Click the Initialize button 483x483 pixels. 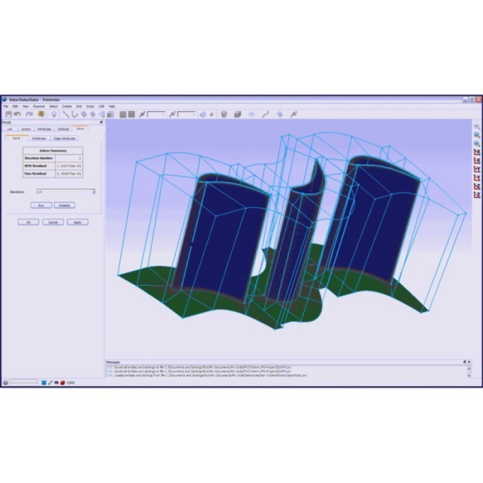64,205
